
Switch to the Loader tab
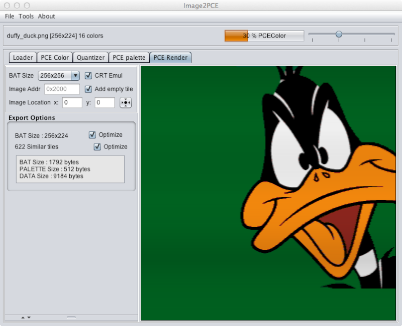[23, 57]
